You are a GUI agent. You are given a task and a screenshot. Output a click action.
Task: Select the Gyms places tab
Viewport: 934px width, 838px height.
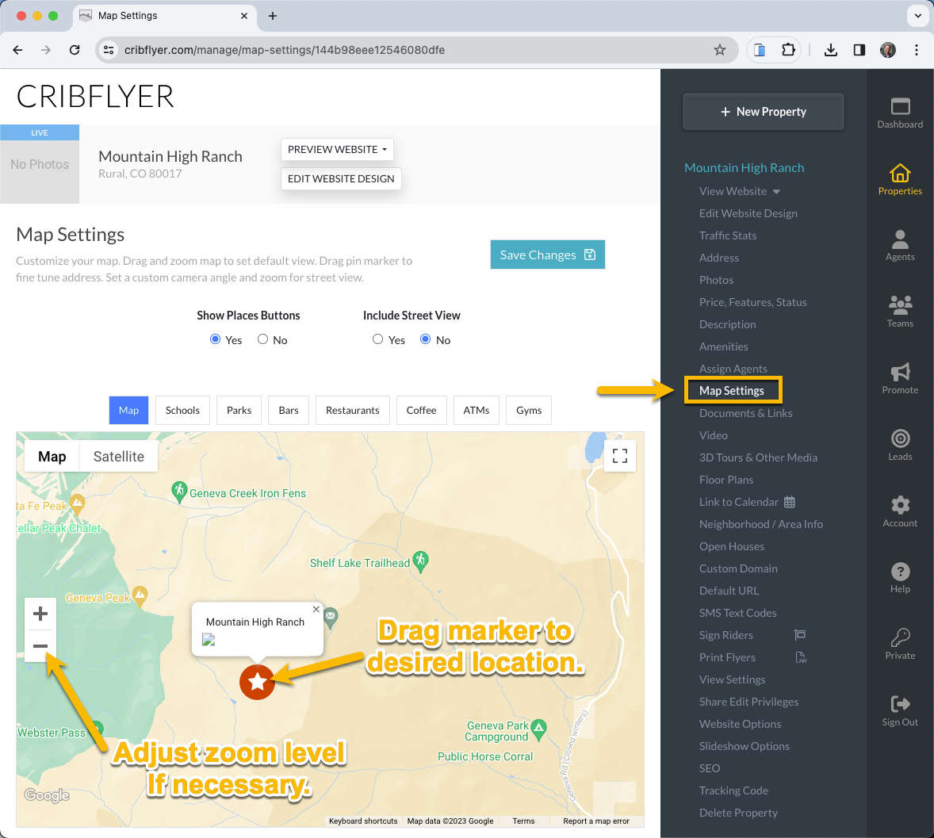point(528,410)
